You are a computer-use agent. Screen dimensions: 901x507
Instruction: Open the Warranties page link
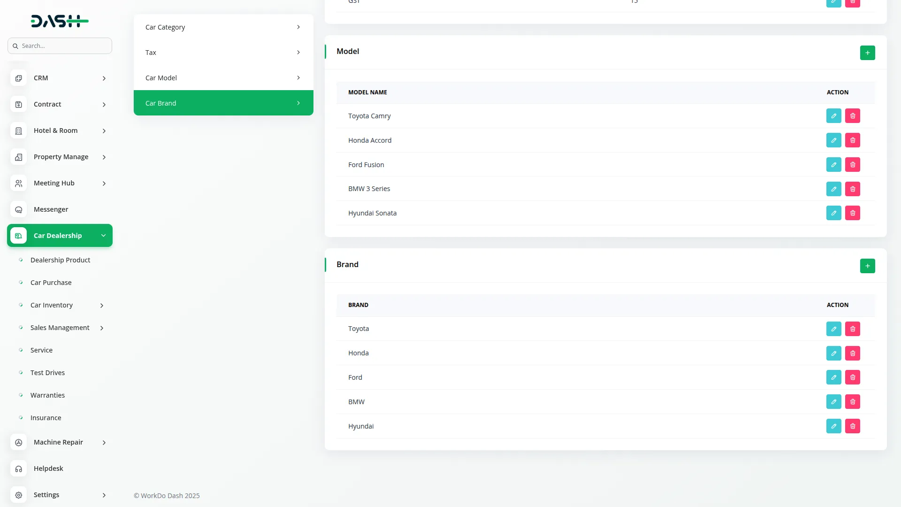[x=47, y=395]
